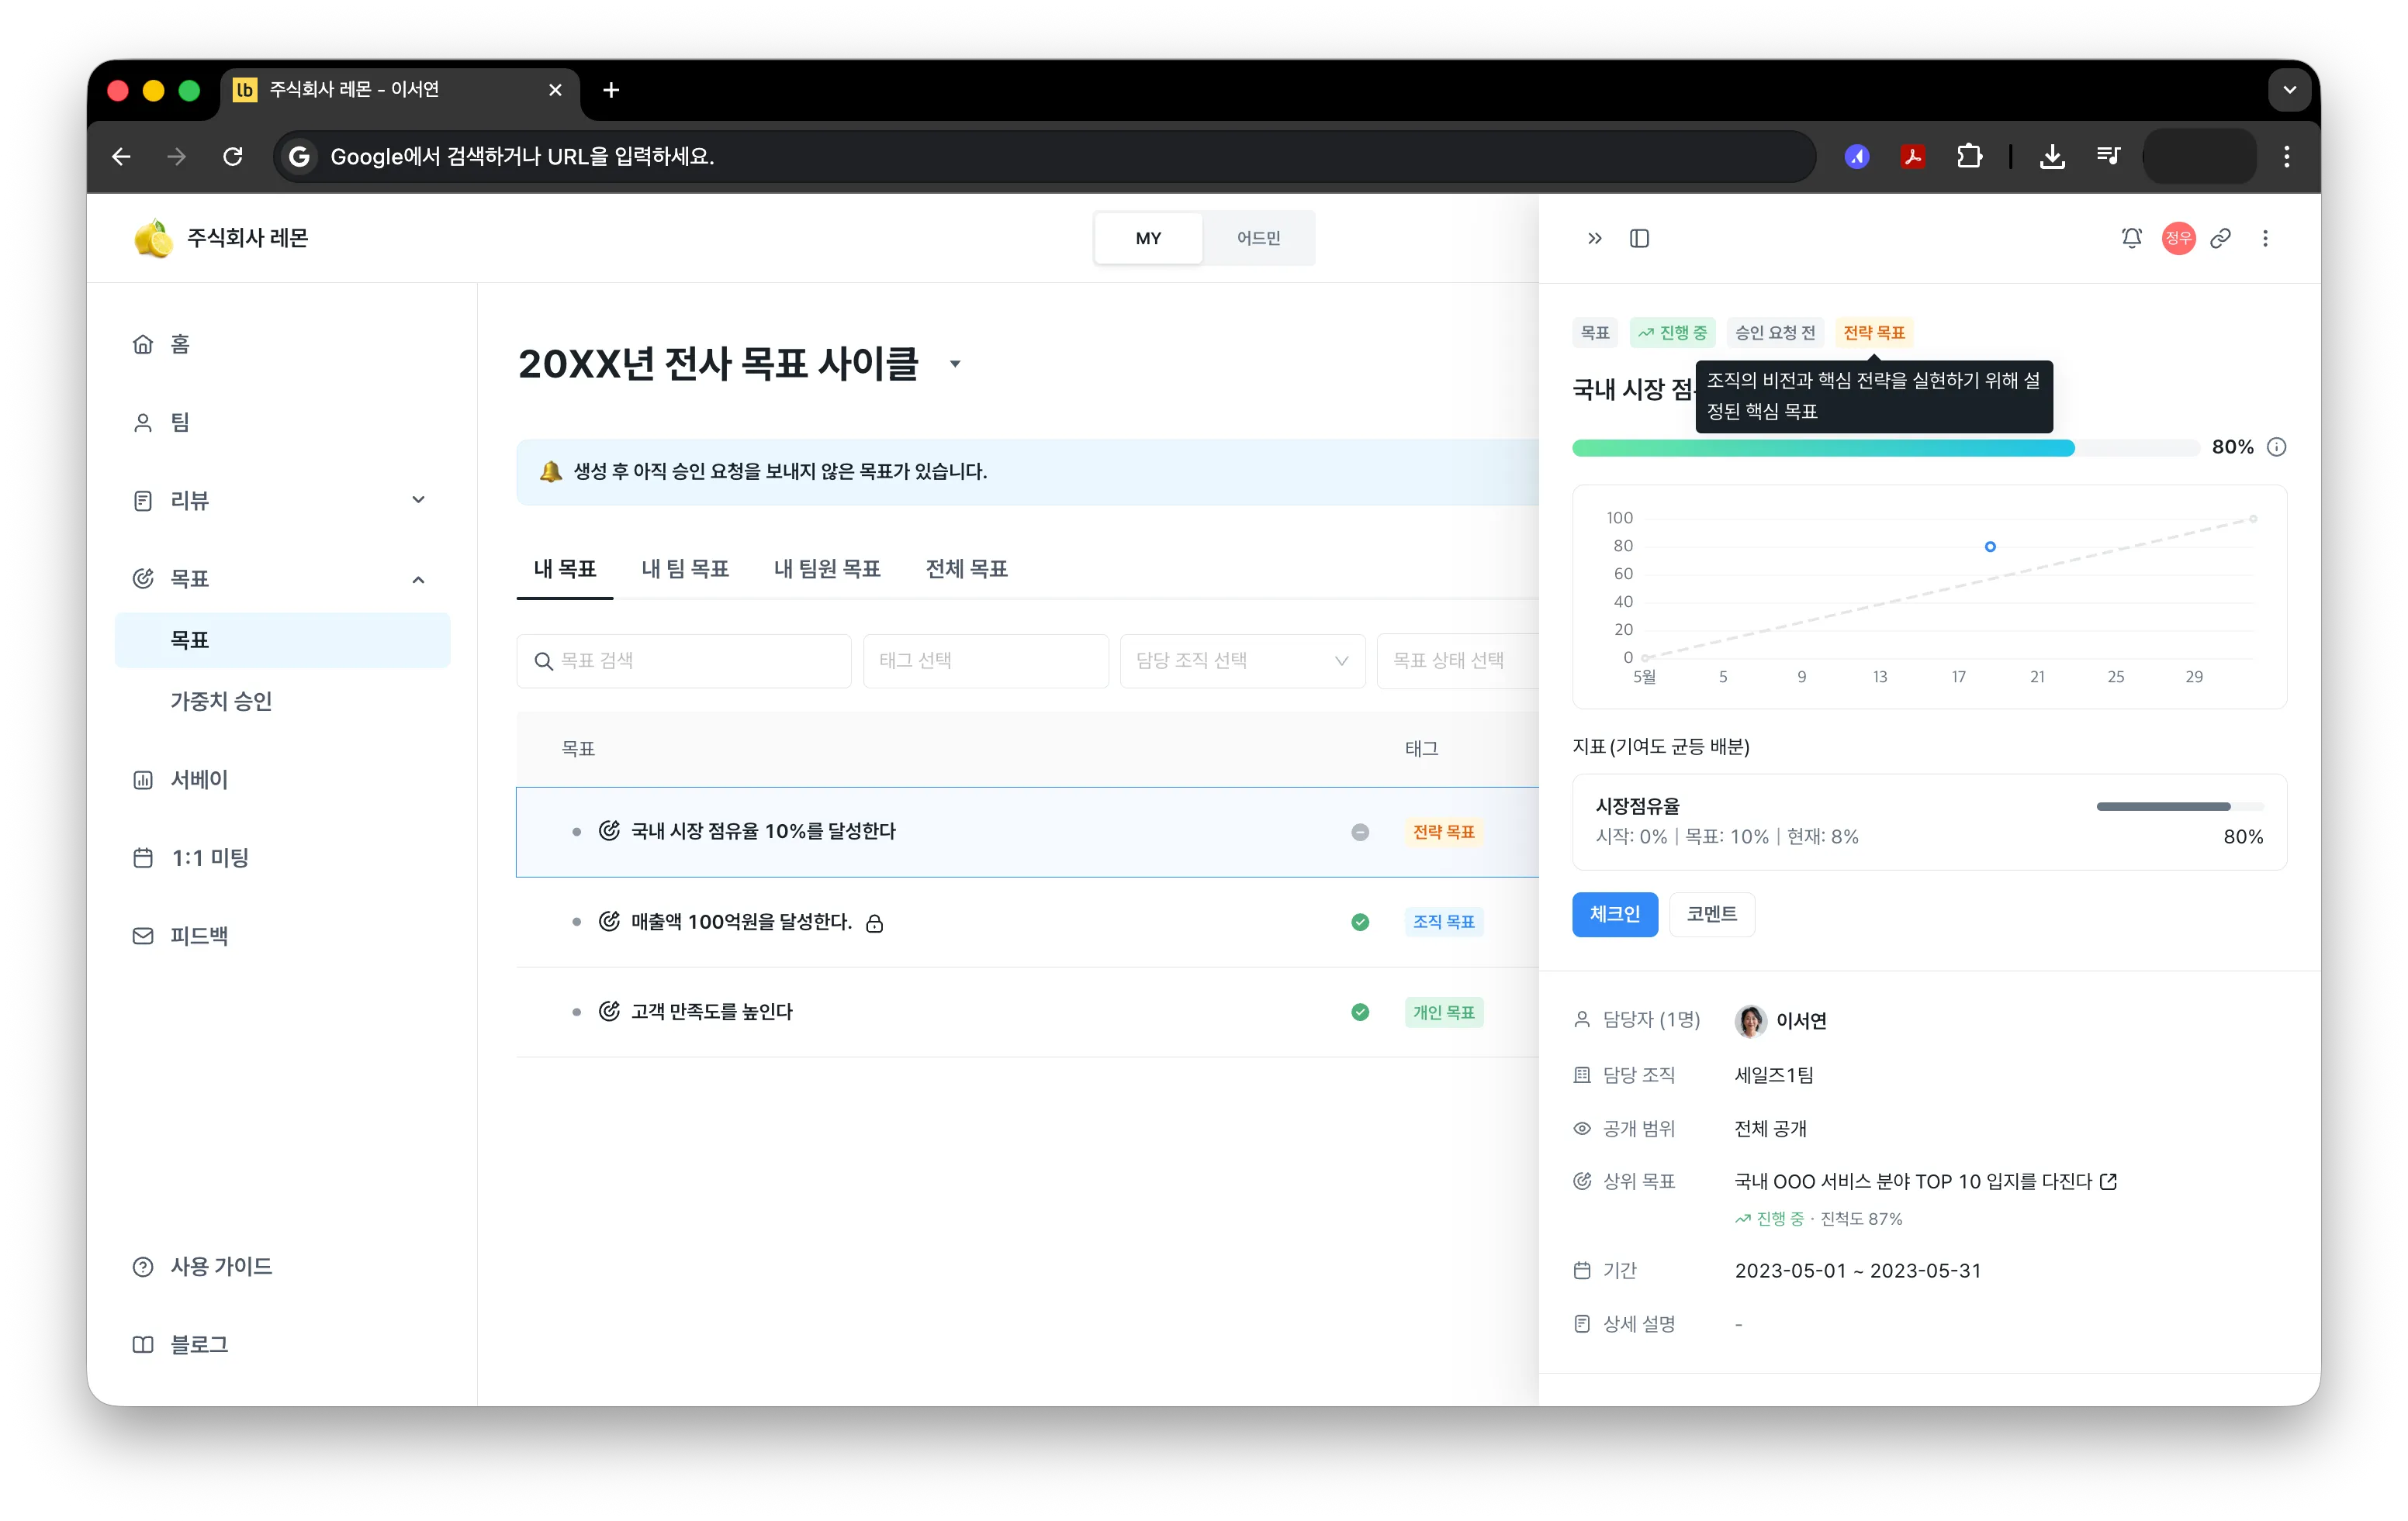Reload the page with refresh icon
Screen dimensions: 2408x1521
(x=233, y=156)
